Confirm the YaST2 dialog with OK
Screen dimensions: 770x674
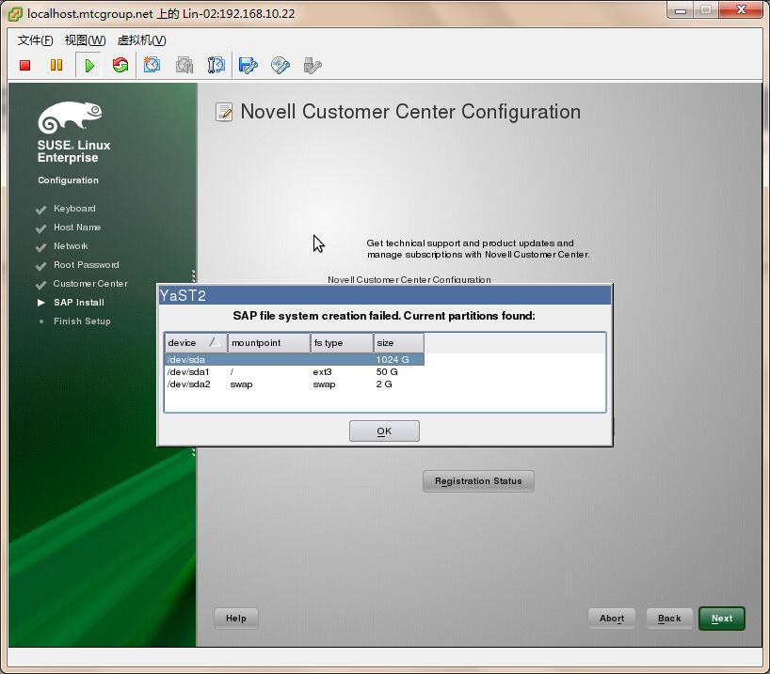coord(384,431)
